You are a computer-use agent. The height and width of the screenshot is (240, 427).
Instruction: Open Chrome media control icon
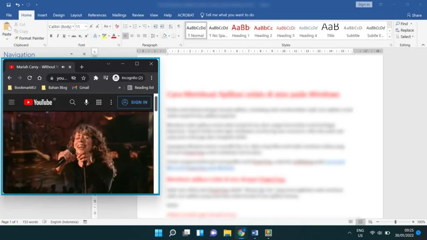tap(106, 78)
